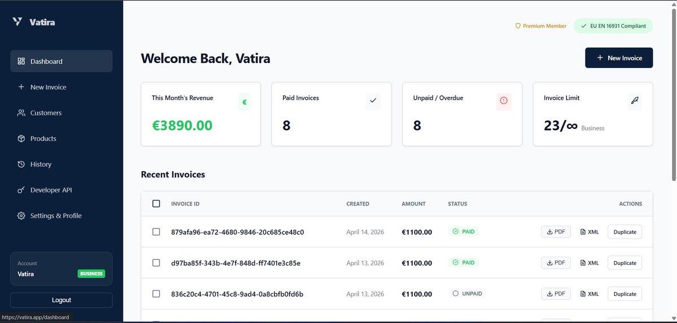Click the Unpaid / Overdue label

click(x=438, y=98)
